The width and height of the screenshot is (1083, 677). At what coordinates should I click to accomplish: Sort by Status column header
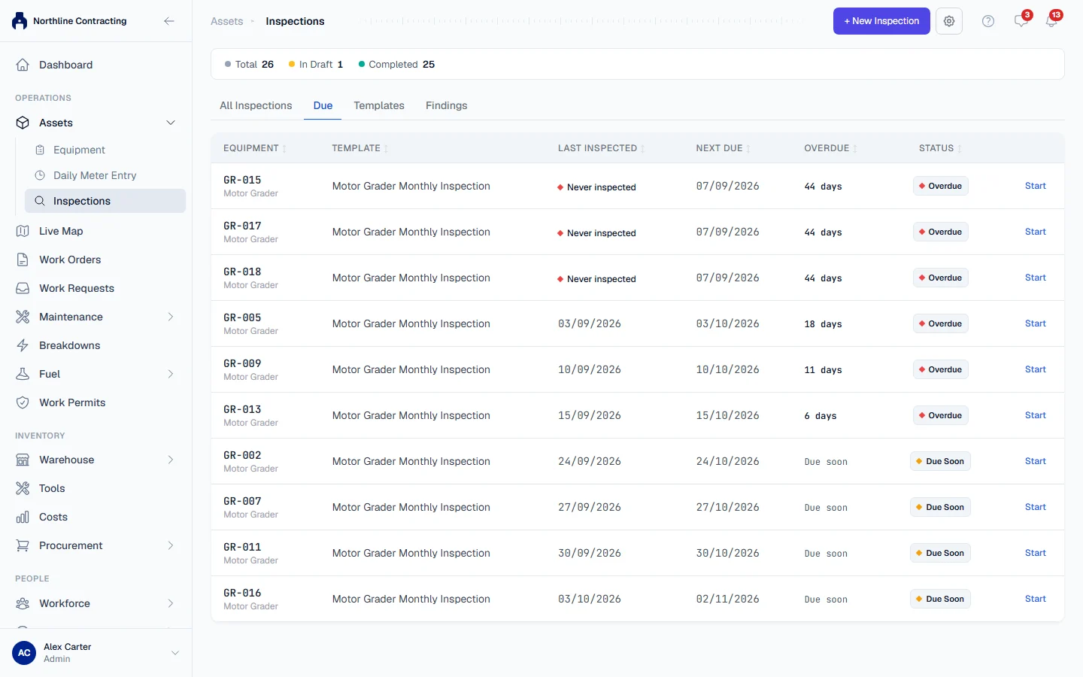click(940, 148)
